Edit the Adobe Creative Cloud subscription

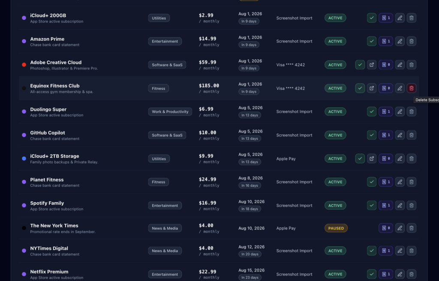(x=400, y=65)
